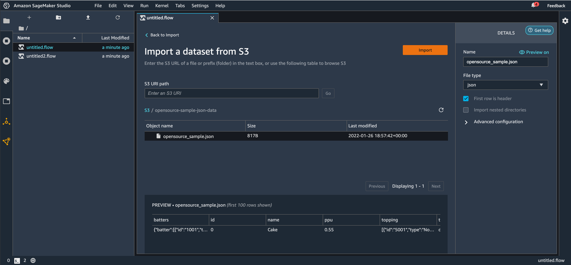
Task: Open the Command Palette icon
Action: click(x=6, y=81)
